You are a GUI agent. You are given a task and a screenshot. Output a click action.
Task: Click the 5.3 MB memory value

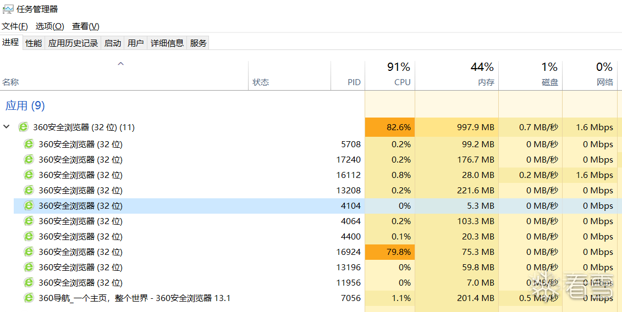480,206
